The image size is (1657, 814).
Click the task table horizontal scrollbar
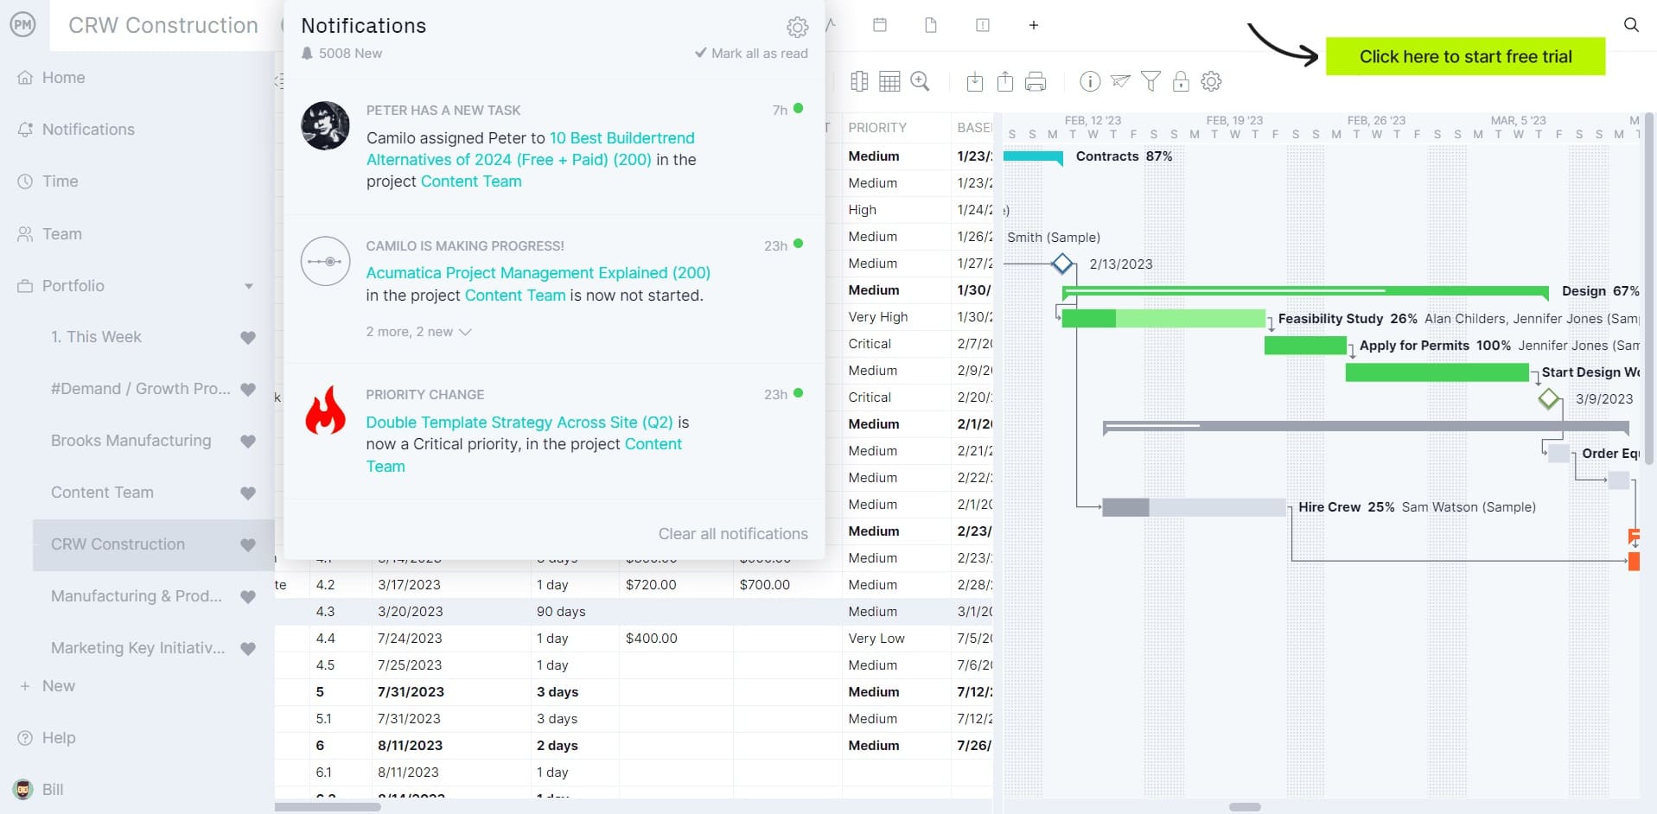[328, 807]
